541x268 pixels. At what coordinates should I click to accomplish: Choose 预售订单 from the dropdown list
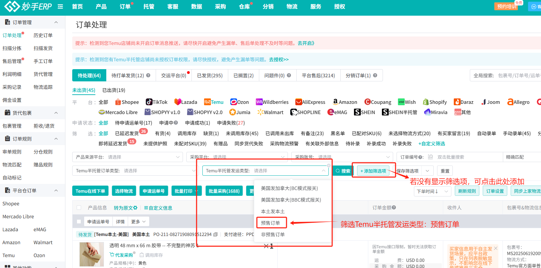tap(271, 223)
